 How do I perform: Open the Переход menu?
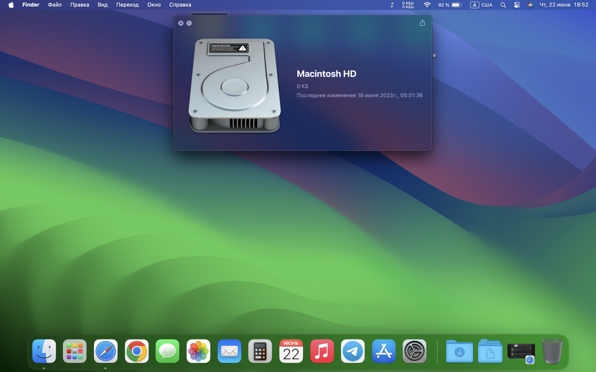tap(127, 5)
